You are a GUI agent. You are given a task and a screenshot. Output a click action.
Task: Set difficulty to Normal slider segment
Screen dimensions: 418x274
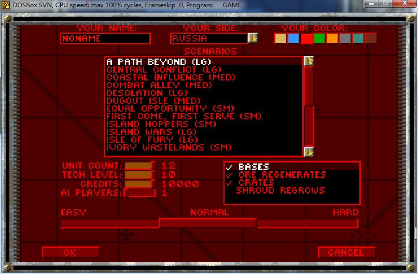click(208, 223)
